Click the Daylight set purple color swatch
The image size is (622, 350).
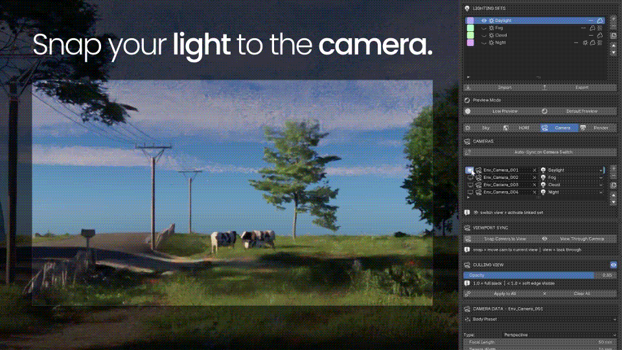coord(470,21)
